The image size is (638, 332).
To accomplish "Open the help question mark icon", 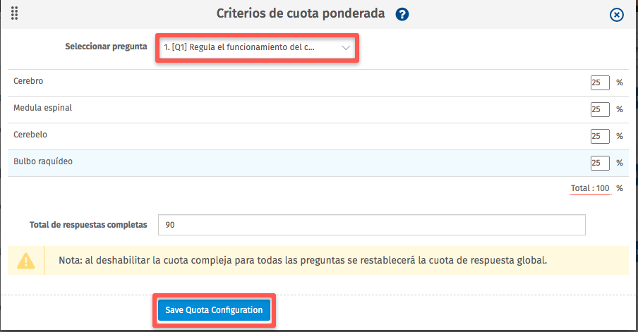I will click(402, 14).
